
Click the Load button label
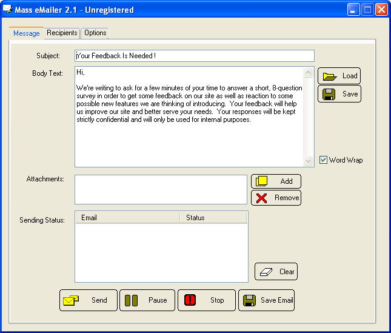point(350,76)
